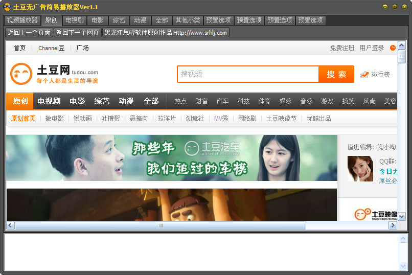Click the browser vertical scrollbar down arrow

[x=401, y=217]
